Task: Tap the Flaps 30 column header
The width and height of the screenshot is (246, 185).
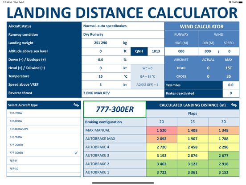Action: [x=224, y=122]
